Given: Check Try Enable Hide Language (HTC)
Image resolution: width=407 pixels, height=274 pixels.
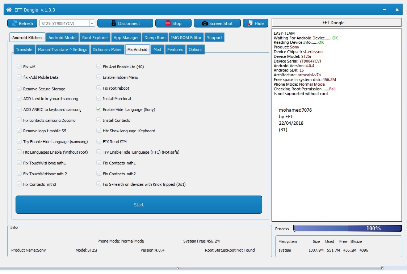Looking at the screenshot, I should point(98,152).
